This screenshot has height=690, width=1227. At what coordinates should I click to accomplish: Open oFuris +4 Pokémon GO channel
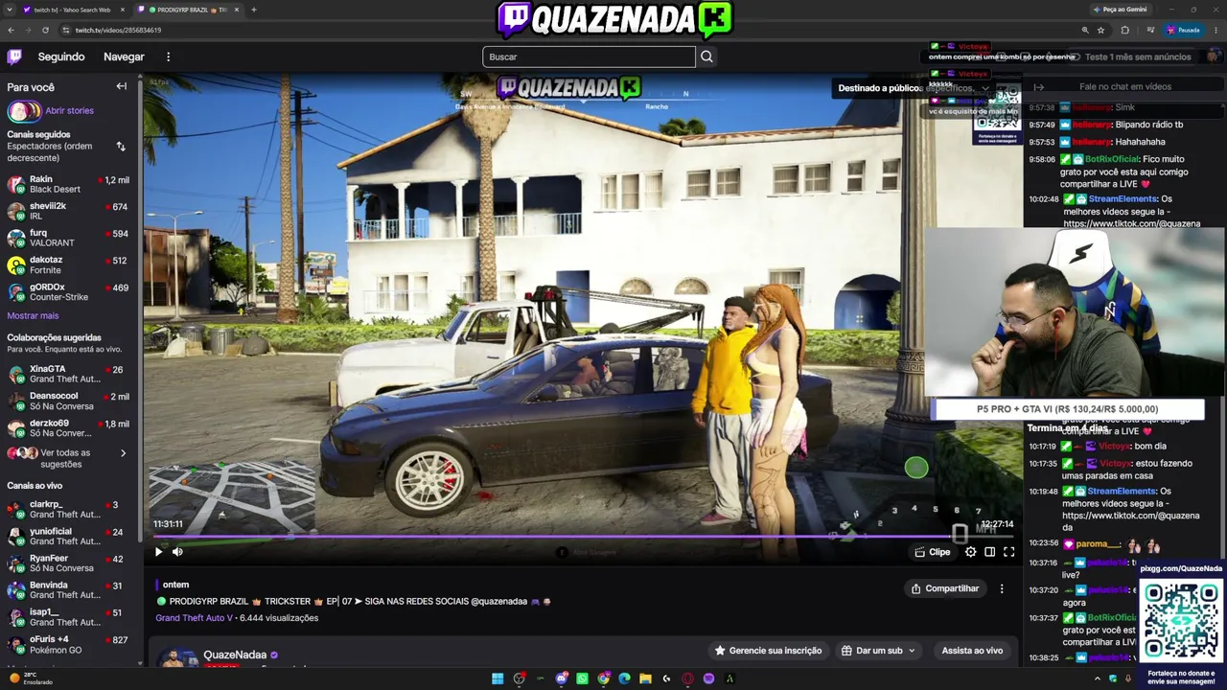(x=70, y=644)
